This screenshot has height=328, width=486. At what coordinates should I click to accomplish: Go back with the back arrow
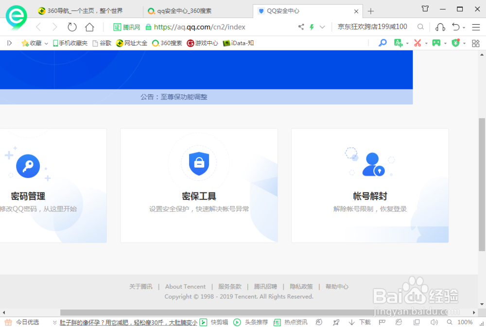tap(38, 27)
